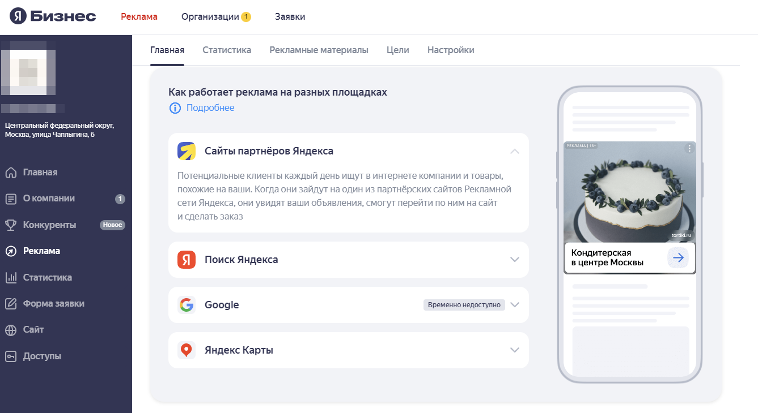Viewport: 758px width, 413px height.
Task: Expand the Поиск Яндекса section
Action: (515, 260)
